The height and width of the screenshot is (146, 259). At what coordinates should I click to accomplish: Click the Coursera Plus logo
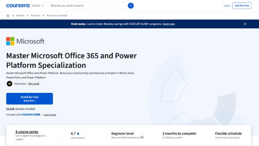point(31,114)
